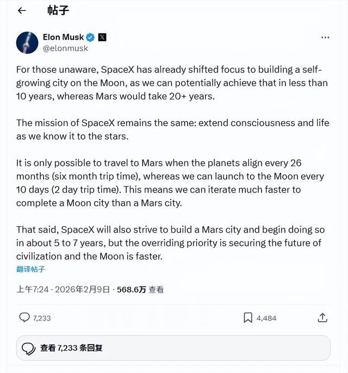Open the three-dot more options menu
348x373 pixels.
tap(325, 38)
